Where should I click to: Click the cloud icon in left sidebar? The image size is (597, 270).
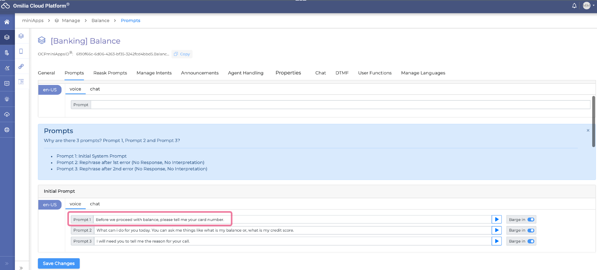coord(7,114)
